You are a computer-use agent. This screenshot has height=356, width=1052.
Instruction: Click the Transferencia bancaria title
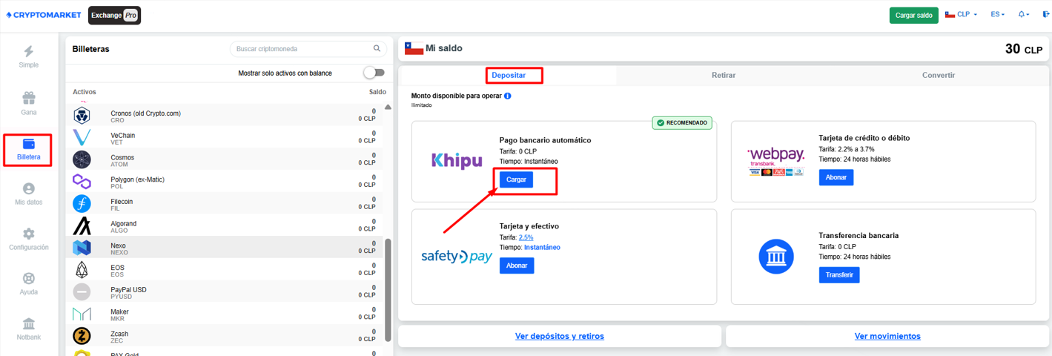click(859, 235)
